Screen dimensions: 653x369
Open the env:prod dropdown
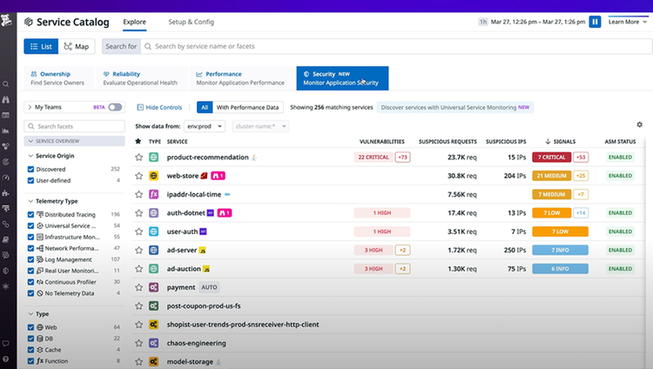[x=205, y=126]
